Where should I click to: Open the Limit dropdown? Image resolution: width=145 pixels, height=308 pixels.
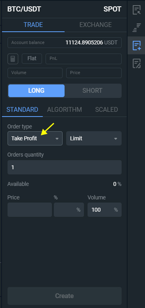pyautogui.click(x=94, y=138)
